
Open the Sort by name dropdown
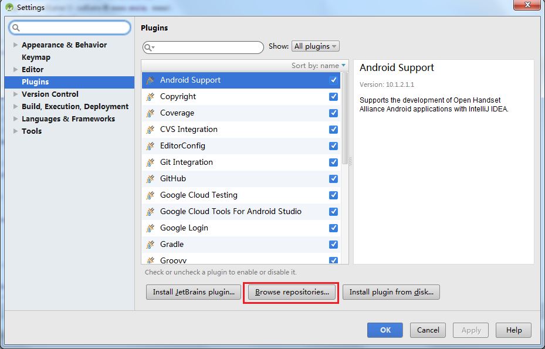[x=319, y=66]
